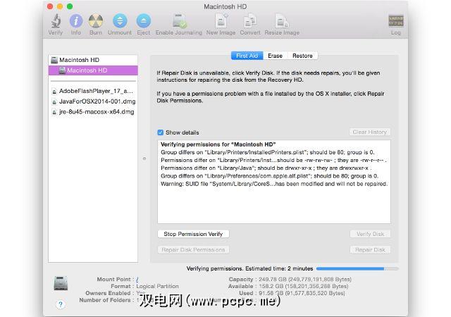The width and height of the screenshot is (451, 317).
Task: Click the Burn disc toolbar icon
Action: pos(96,21)
